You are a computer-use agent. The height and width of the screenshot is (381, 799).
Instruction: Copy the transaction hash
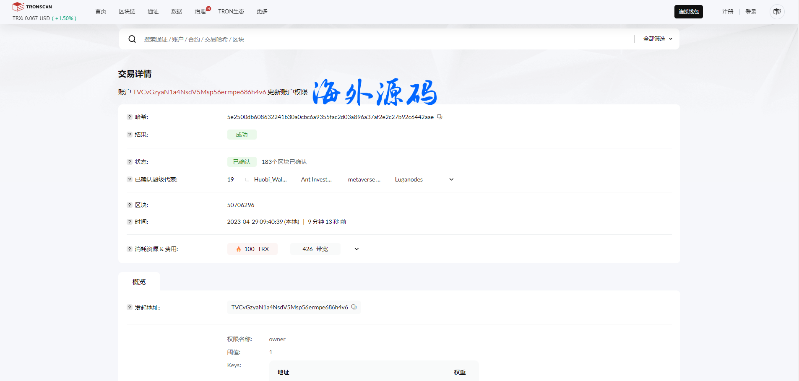[440, 117]
